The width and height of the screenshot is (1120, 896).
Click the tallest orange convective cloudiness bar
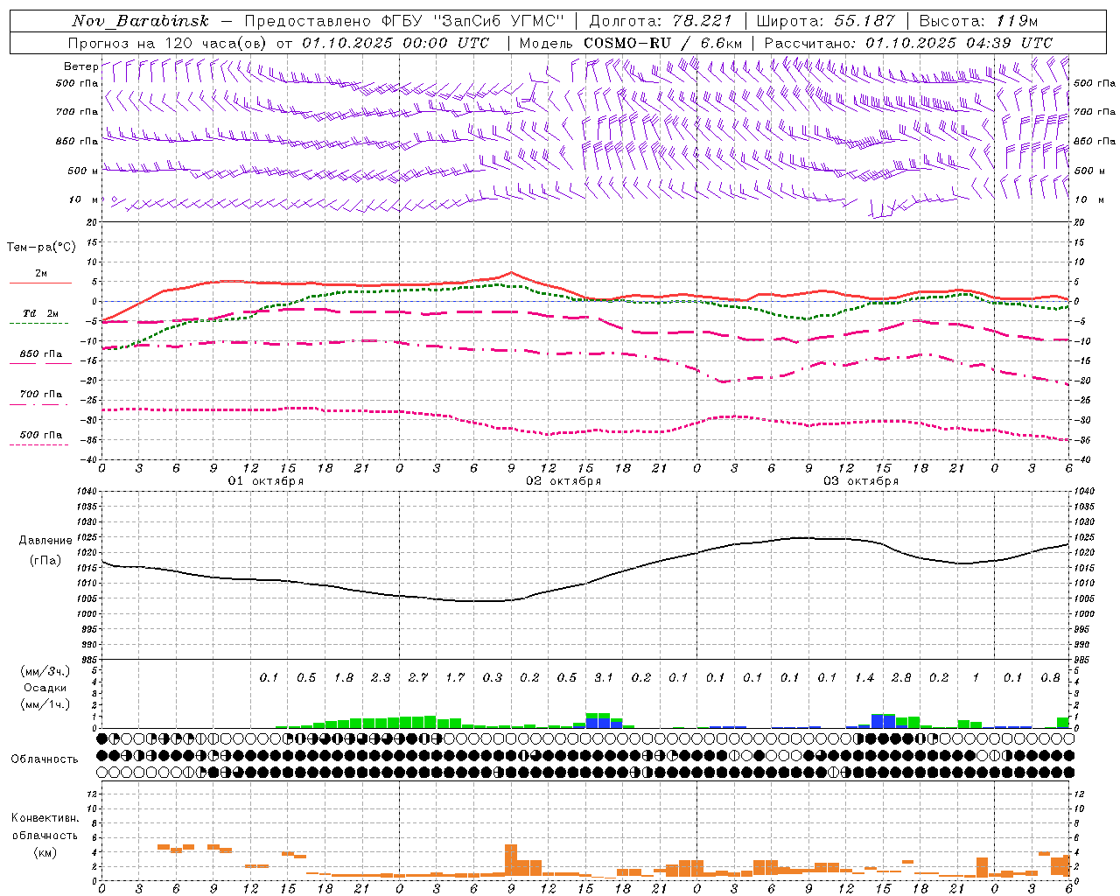click(x=511, y=862)
